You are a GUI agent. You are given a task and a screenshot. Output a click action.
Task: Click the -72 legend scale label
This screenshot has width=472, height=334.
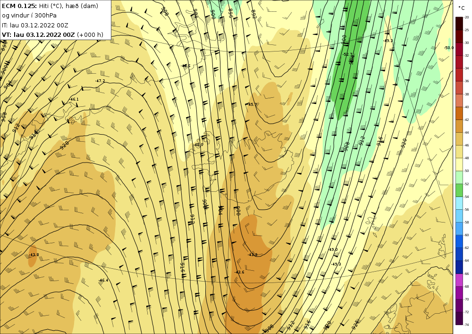coord(467,312)
